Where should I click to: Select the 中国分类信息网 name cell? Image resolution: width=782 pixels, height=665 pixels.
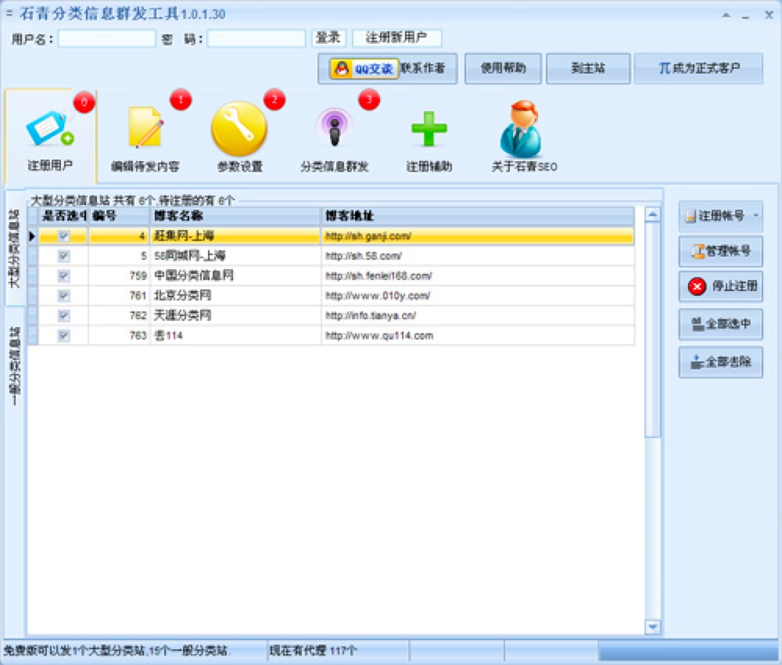(235, 276)
